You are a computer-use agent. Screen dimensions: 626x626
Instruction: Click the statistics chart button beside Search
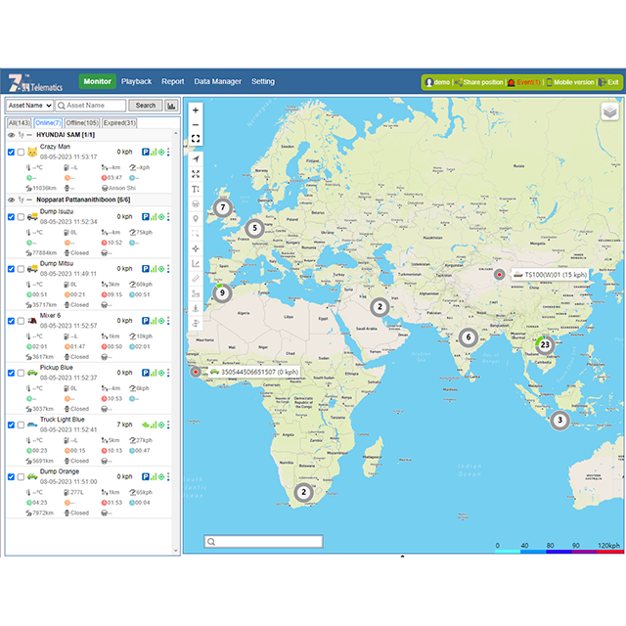pos(172,106)
